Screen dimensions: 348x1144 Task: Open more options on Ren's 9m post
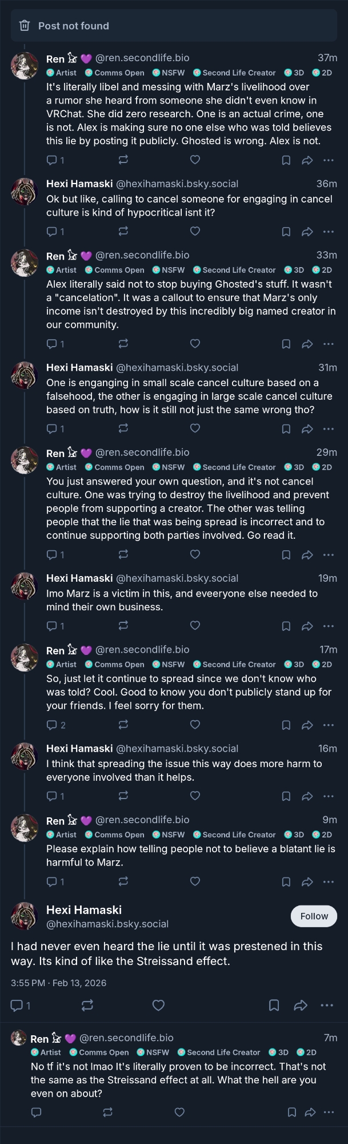pyautogui.click(x=328, y=881)
